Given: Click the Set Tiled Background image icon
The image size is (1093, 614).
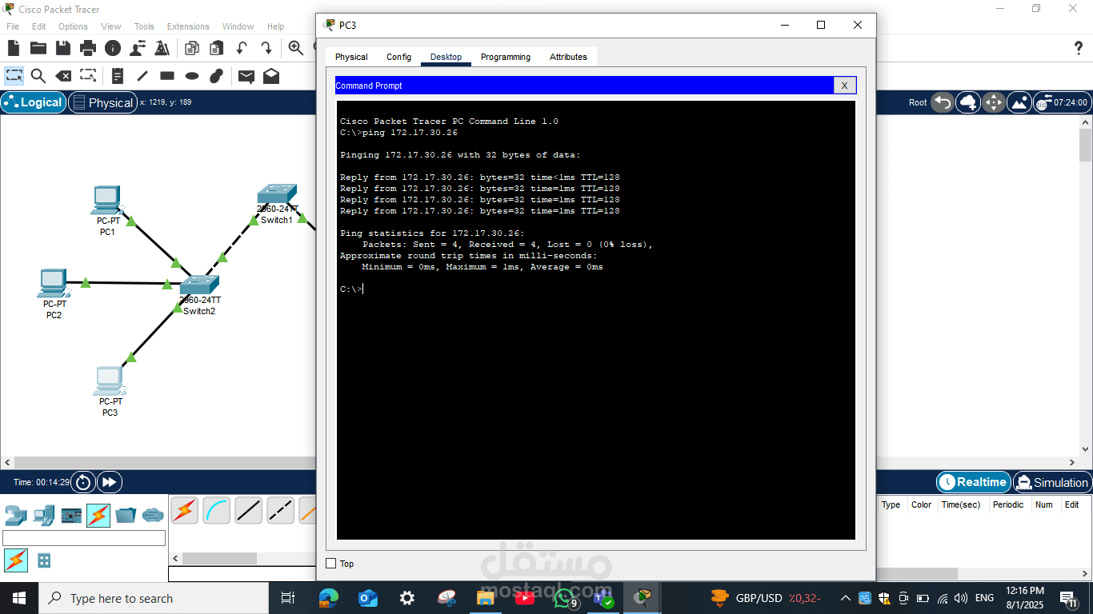Looking at the screenshot, I should click(x=1019, y=102).
